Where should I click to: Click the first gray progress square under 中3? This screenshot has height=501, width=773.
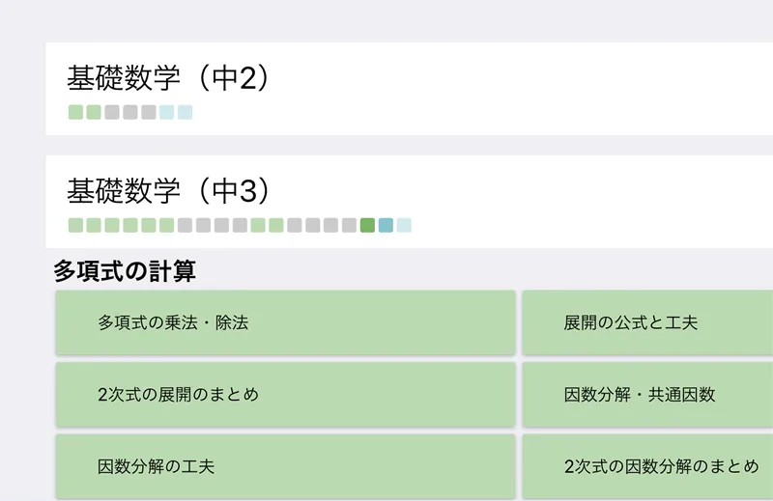coord(185,225)
